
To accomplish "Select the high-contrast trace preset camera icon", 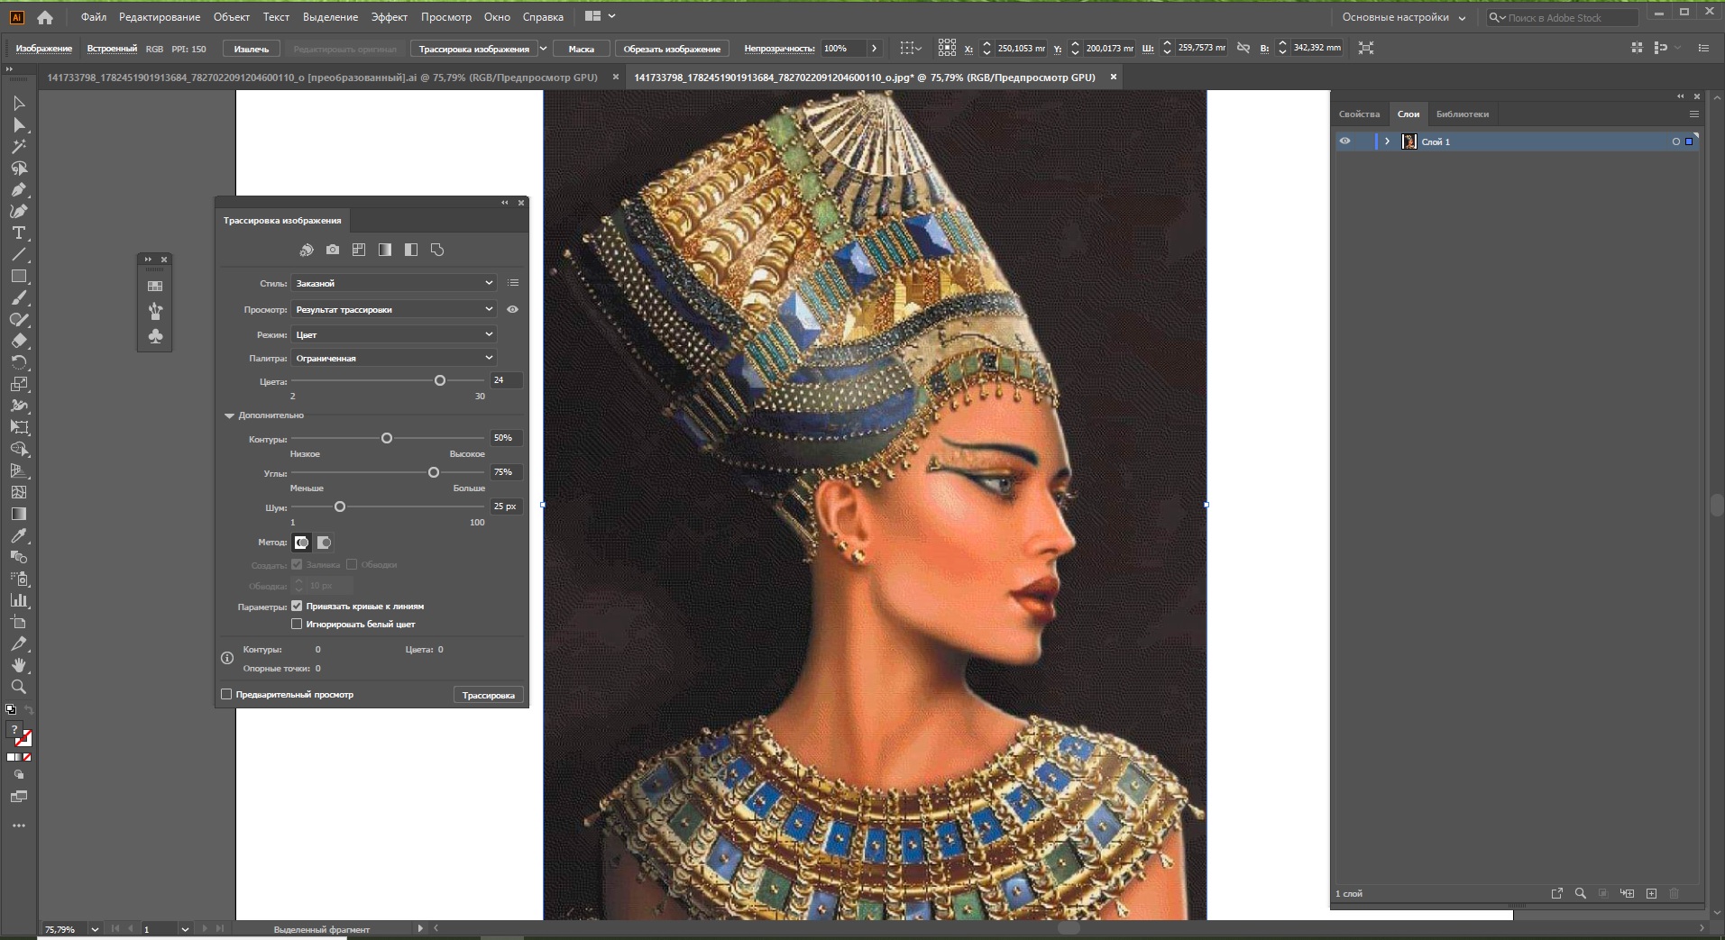I will pos(333,250).
